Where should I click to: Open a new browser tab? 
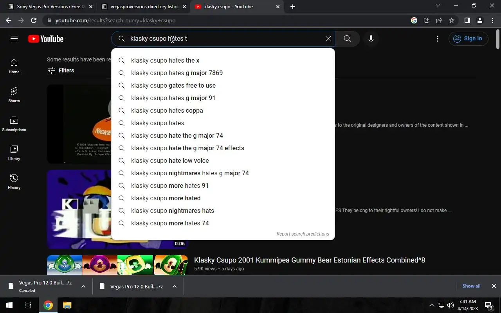[x=293, y=7]
